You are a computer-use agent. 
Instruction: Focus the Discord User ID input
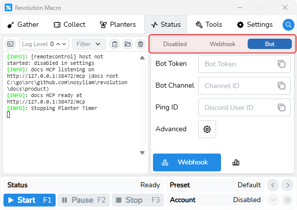(244, 107)
